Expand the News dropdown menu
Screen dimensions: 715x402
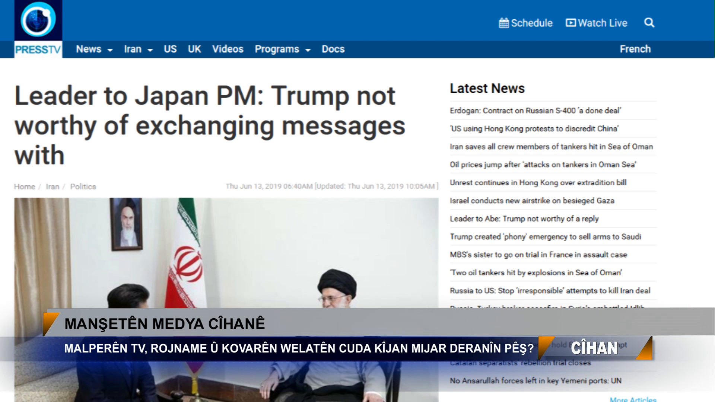tap(94, 49)
